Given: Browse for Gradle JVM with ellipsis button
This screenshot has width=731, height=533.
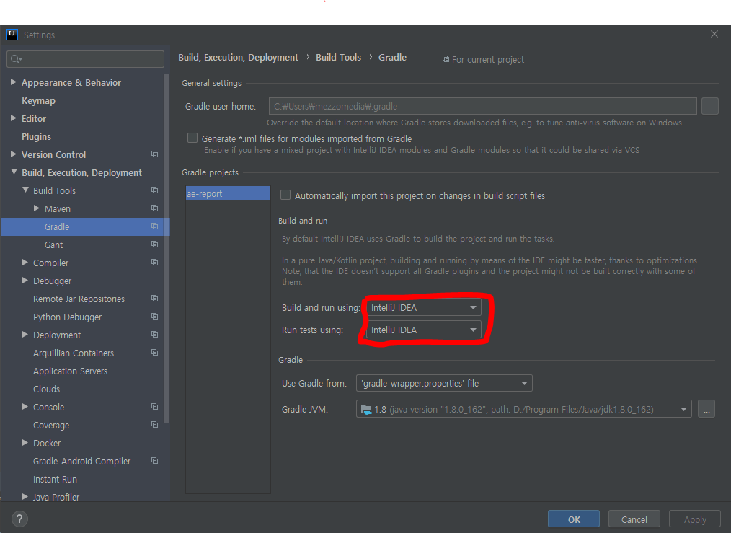Looking at the screenshot, I should coord(706,410).
